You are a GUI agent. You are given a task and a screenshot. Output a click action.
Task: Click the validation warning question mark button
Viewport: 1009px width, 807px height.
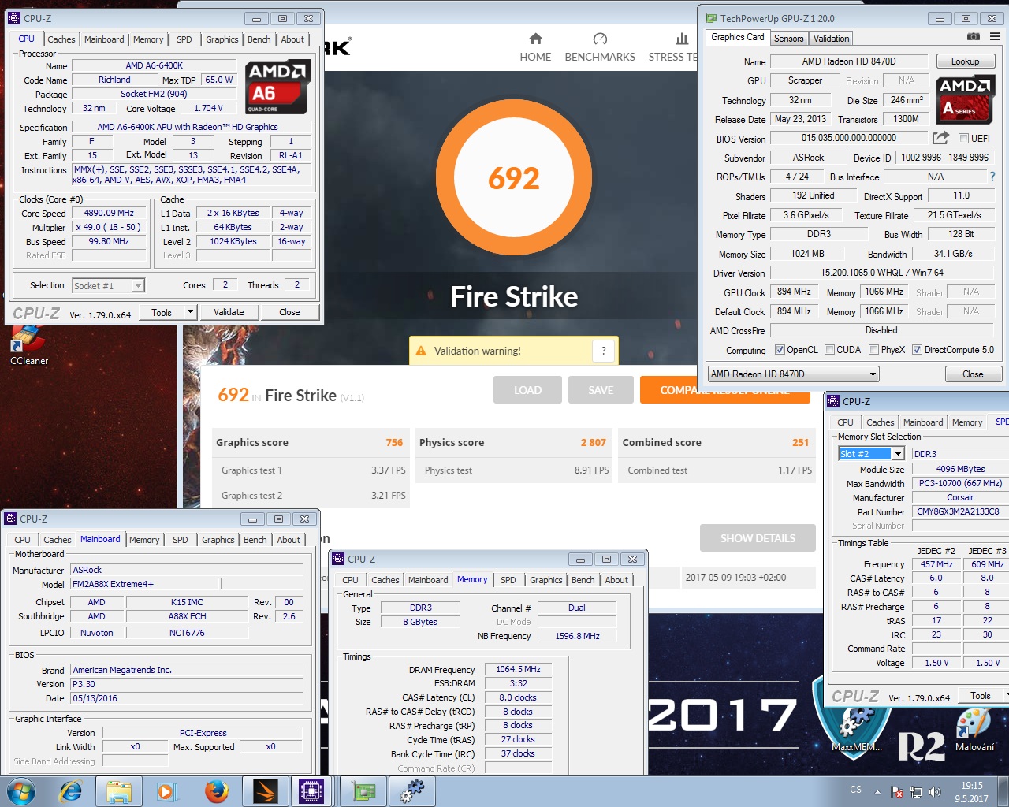(604, 351)
